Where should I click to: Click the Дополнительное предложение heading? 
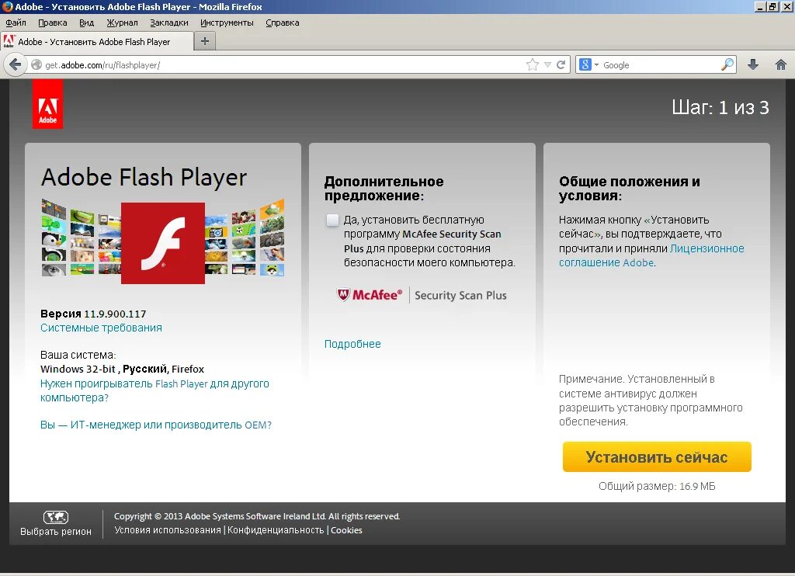click(384, 188)
